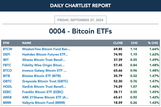
Task: Open Hashdex Bitcoin Futures ETF link
Action: tap(45, 54)
